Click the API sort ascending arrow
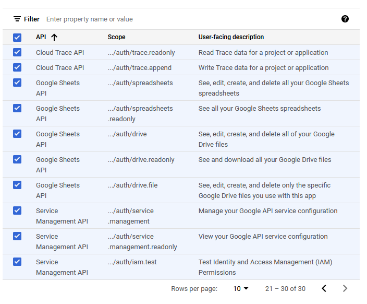367x304 pixels. [54, 37]
